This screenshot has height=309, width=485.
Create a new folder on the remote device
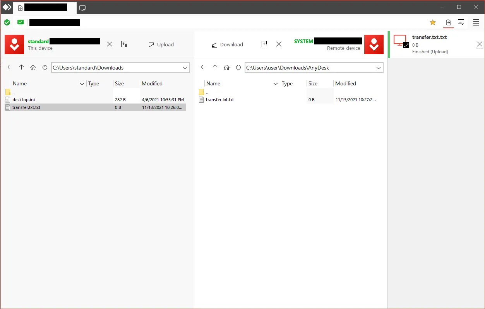[x=264, y=44]
